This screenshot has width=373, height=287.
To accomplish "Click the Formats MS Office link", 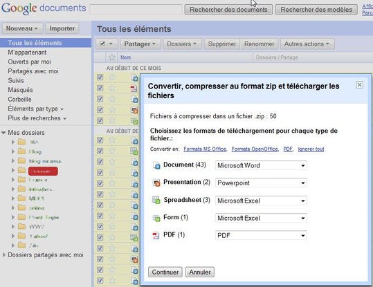I will pyautogui.click(x=205, y=149).
